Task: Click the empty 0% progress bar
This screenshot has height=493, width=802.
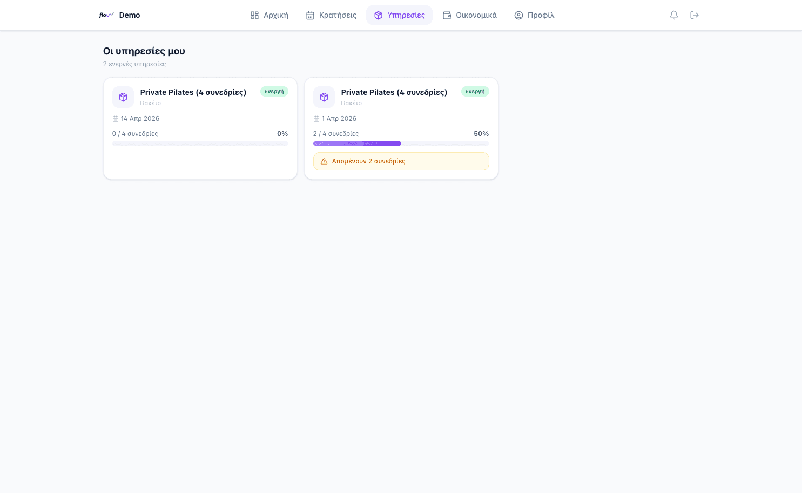Action: [x=200, y=143]
